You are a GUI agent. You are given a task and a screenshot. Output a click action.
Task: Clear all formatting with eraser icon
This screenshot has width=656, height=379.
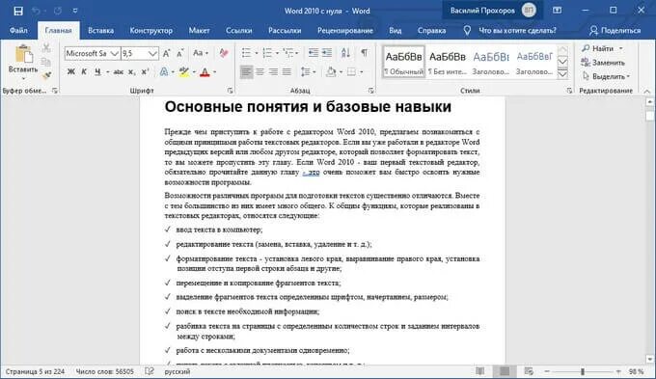[x=224, y=53]
